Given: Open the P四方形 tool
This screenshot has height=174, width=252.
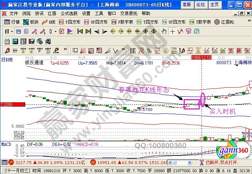Looking at the screenshot, I should pos(70,22).
